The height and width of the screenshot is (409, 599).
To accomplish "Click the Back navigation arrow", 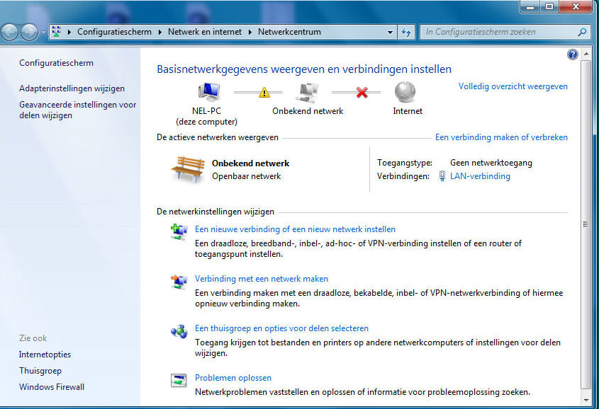I will click(10, 32).
